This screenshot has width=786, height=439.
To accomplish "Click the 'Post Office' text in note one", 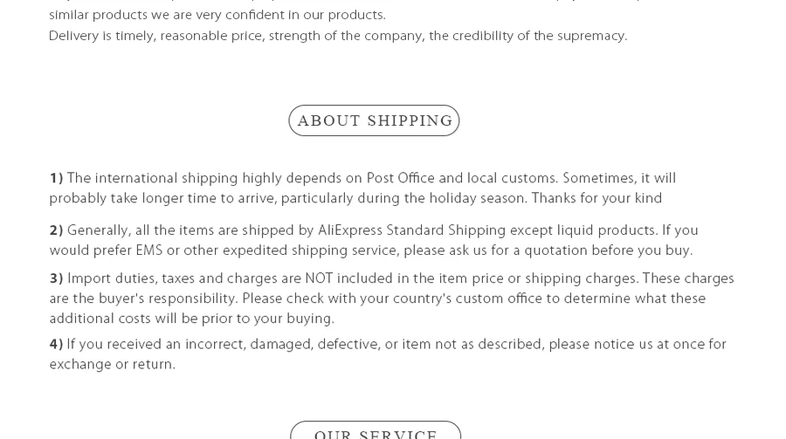I will tap(401, 178).
